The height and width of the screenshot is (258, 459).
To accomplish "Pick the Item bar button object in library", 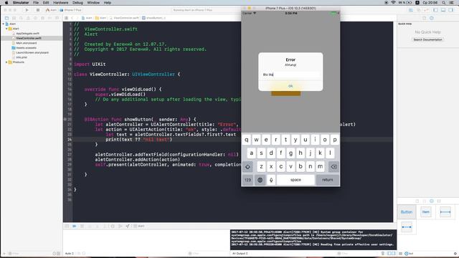I will coord(425,212).
